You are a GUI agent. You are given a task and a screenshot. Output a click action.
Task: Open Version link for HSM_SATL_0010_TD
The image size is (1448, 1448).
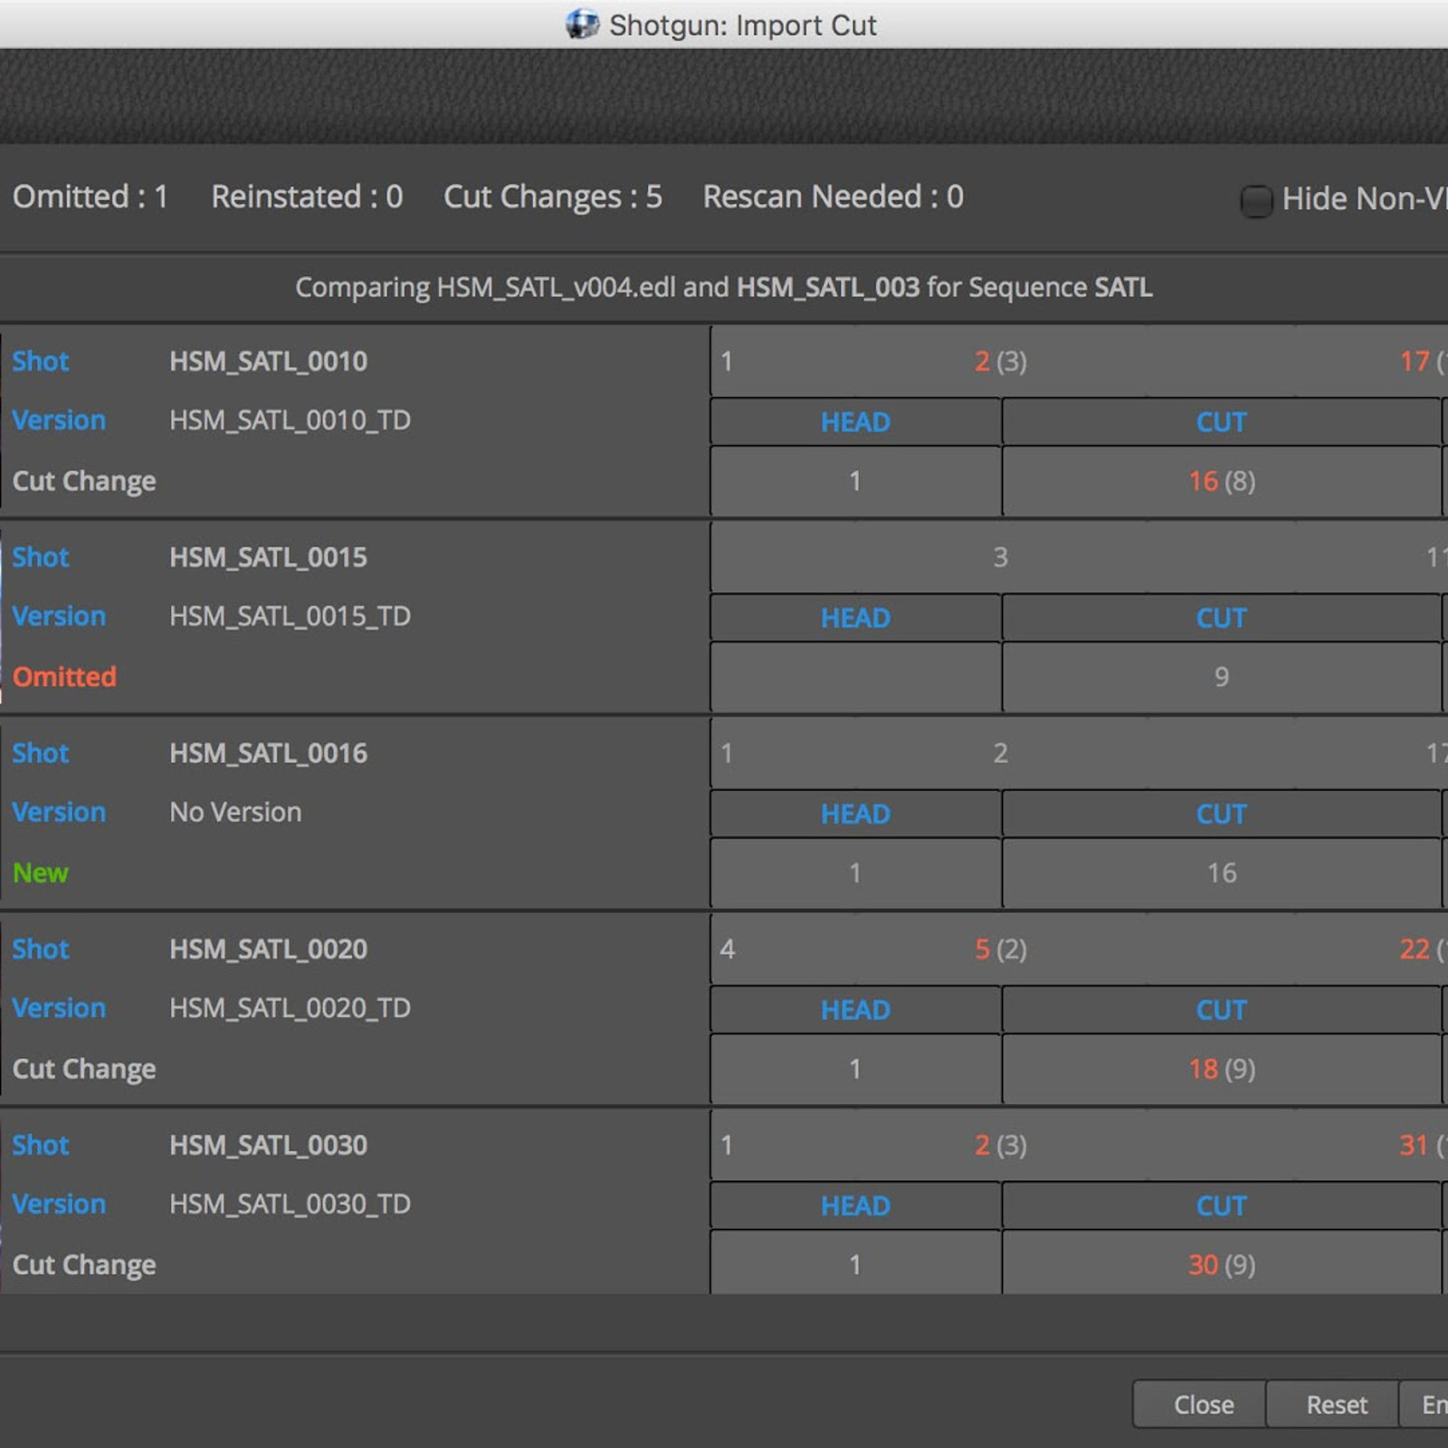(59, 420)
